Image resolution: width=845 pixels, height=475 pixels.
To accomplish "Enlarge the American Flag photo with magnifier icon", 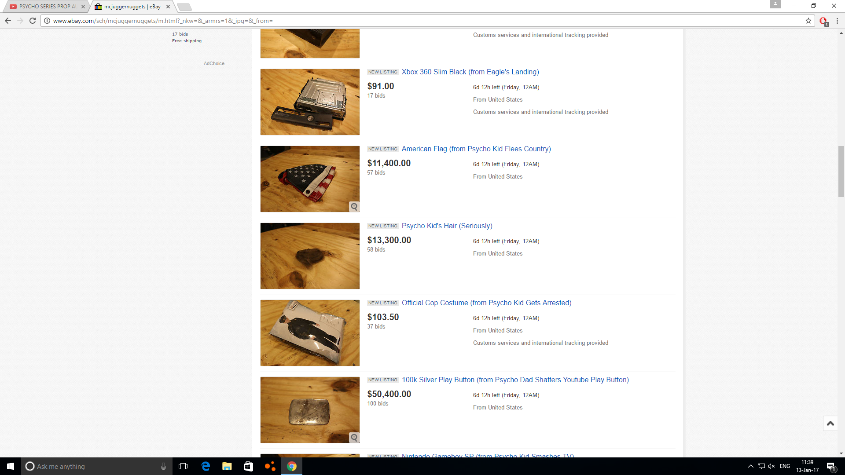I will (354, 207).
